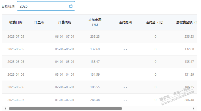The width and height of the screenshot is (201, 111).
Task: Click the left scroll arrow
Action: click(x=6, y=109)
